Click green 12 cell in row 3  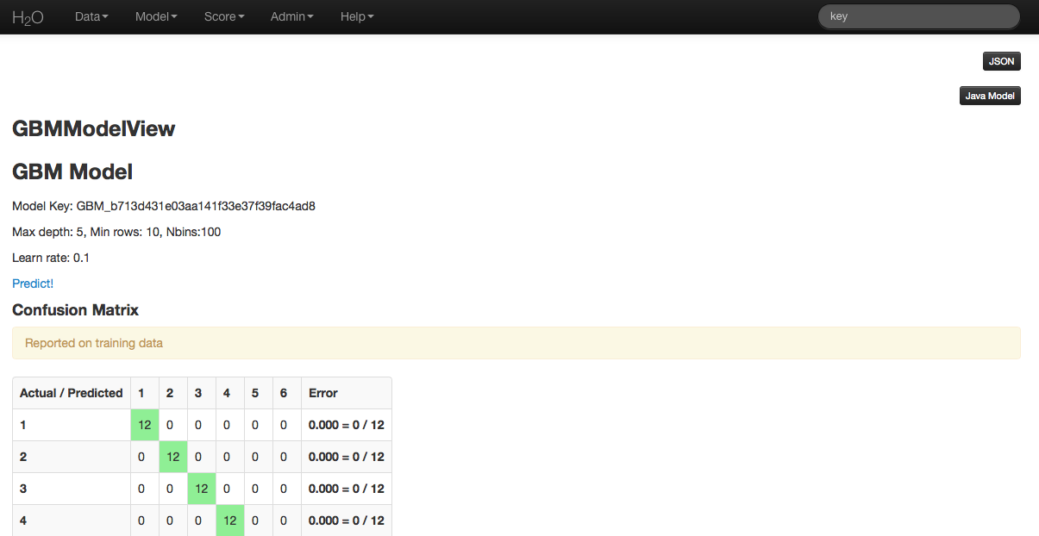[x=202, y=489]
